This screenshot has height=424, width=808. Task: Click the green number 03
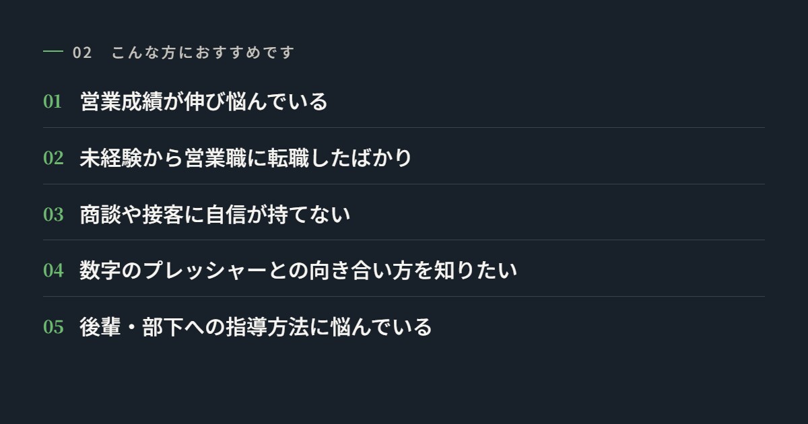[53, 215]
